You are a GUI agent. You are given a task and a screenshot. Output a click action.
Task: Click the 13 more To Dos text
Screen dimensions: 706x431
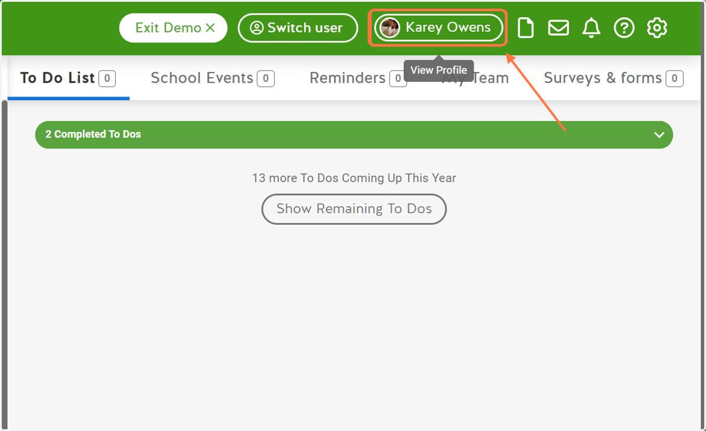(x=354, y=178)
